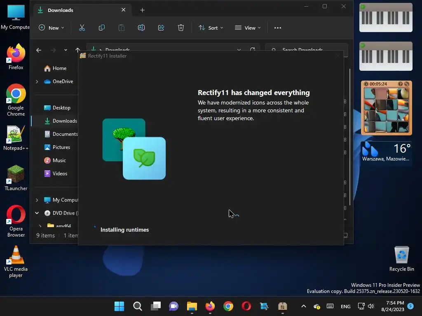Open See more options ellipsis menu

click(277, 28)
